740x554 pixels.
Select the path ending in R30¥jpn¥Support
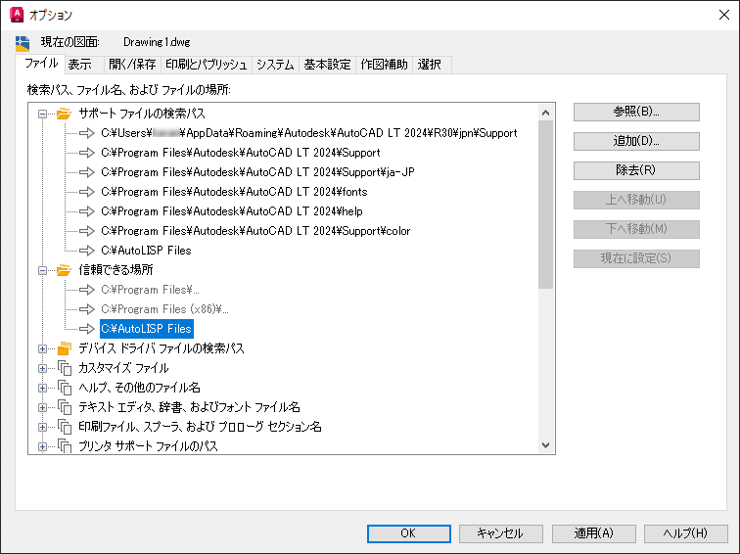pos(309,133)
